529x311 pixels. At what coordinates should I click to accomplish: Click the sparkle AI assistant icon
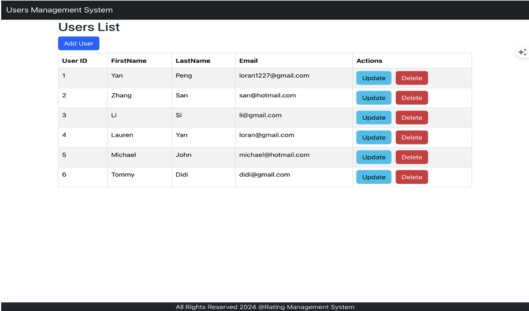pyautogui.click(x=522, y=52)
